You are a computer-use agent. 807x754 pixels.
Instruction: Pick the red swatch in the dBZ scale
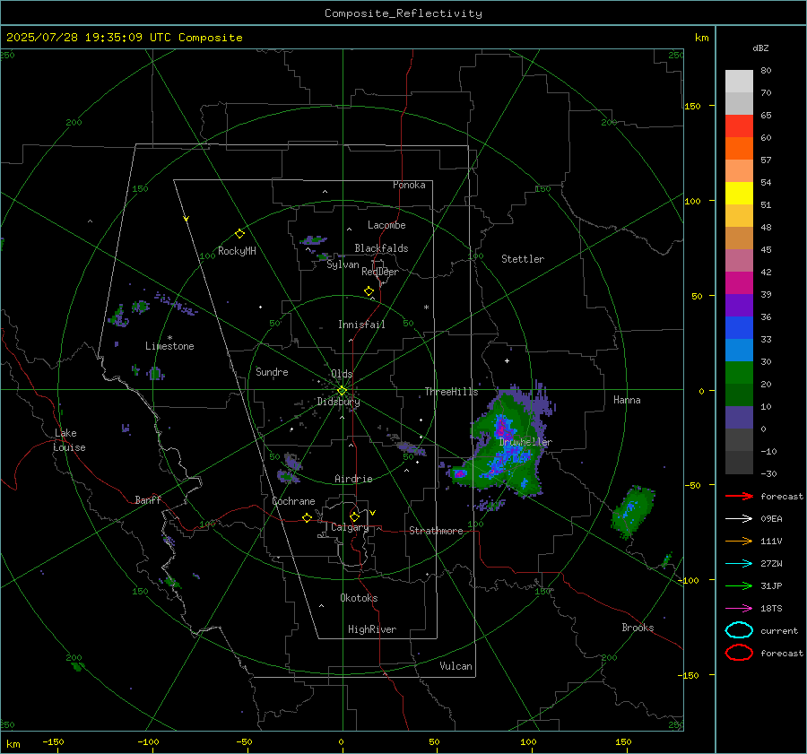coord(739,126)
